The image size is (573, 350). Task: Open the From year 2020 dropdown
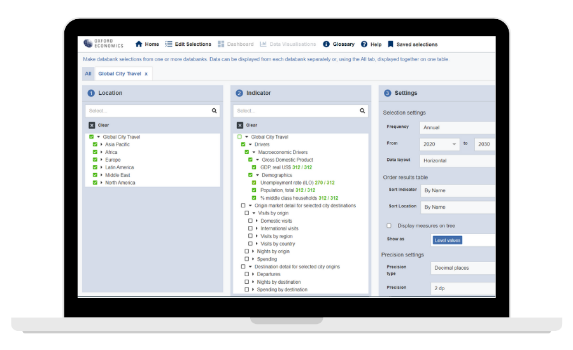coord(440,144)
